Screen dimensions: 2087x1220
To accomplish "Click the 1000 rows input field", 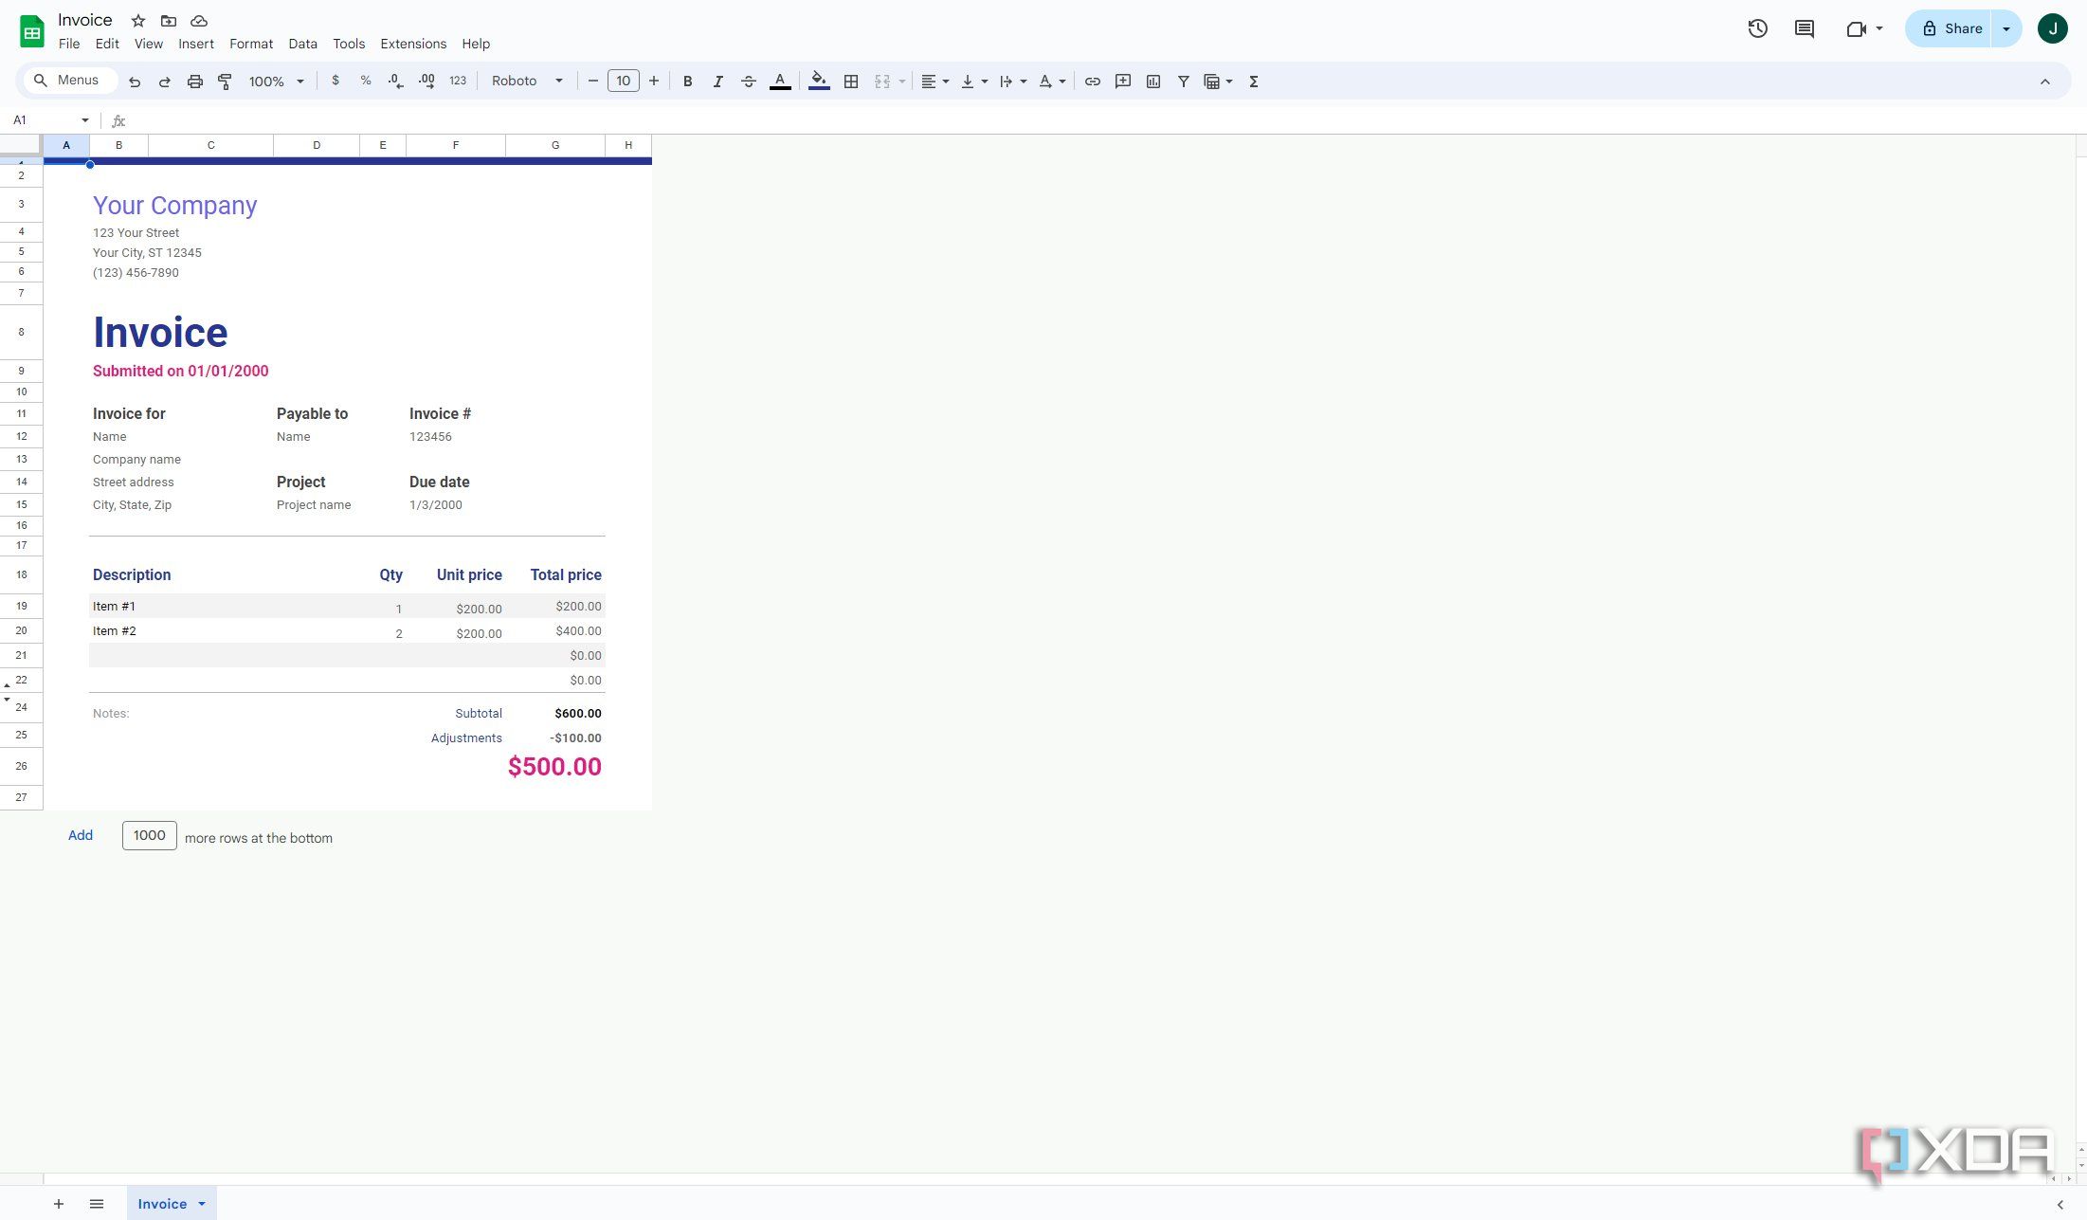I will [150, 835].
